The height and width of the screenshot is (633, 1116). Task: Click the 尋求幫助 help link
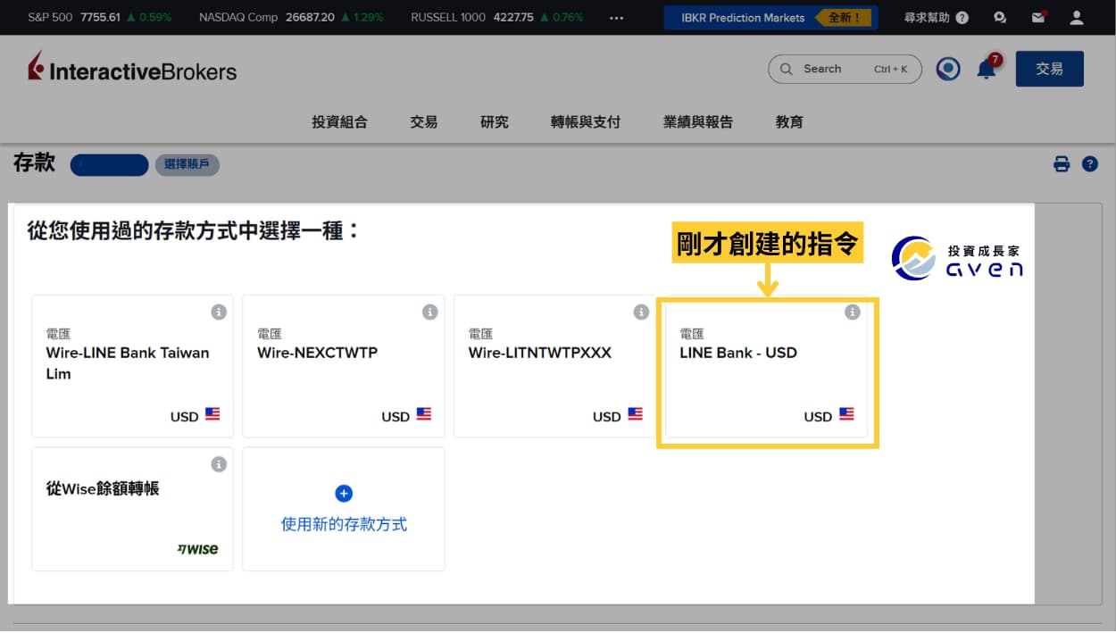tap(936, 17)
